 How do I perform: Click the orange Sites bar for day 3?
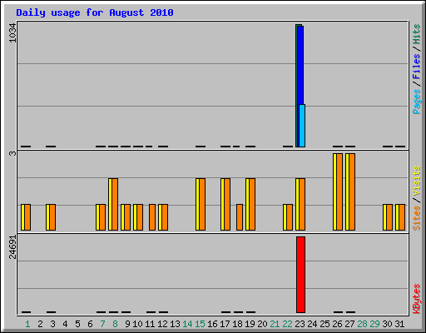(52, 217)
